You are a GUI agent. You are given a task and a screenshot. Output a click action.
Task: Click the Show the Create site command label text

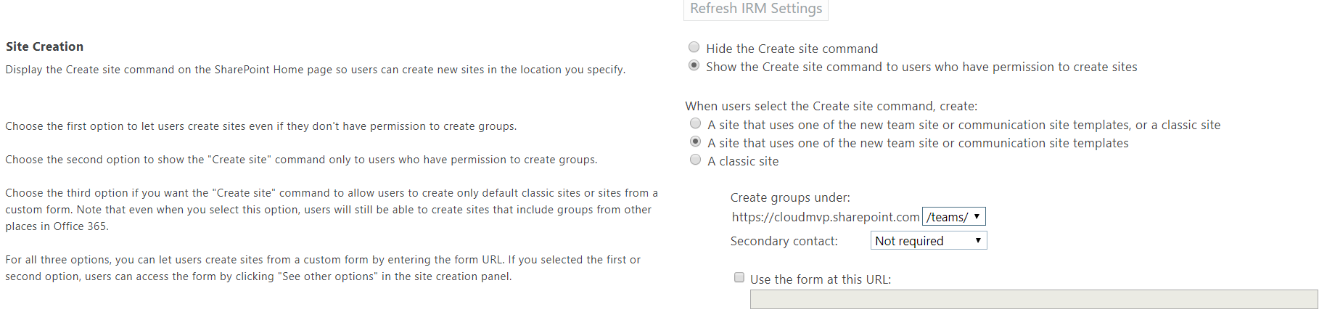click(921, 67)
